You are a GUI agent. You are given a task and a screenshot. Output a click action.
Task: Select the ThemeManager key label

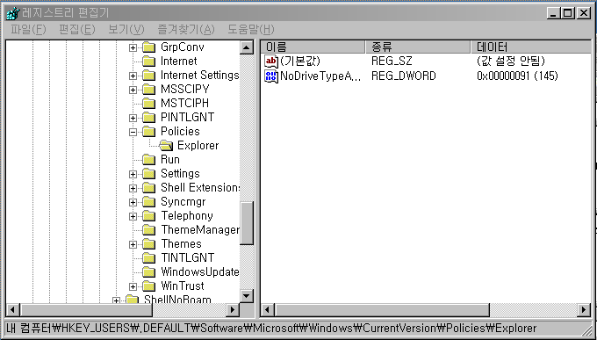[200, 230]
